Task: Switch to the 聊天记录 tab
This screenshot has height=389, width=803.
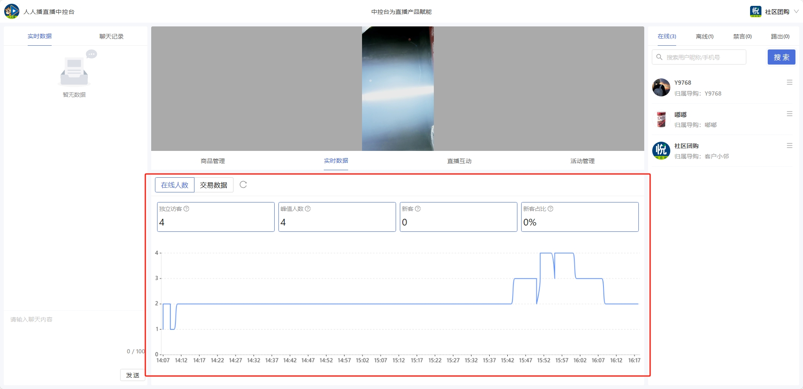Action: (111, 36)
